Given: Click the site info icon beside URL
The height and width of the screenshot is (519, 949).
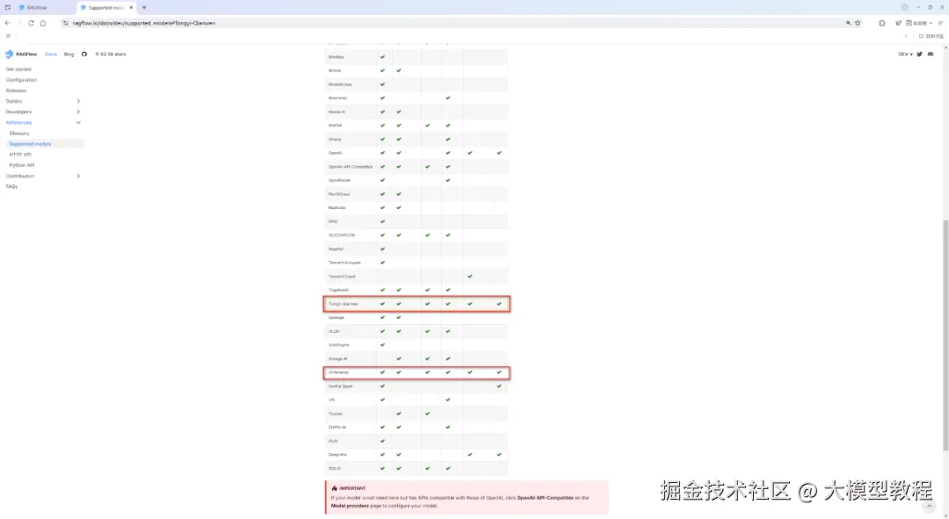Looking at the screenshot, I should (x=65, y=23).
